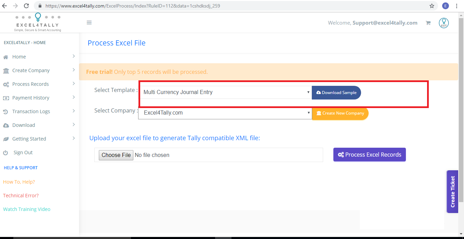Open the browser three-dot menu
Viewport: 464px width, 239px height.
(457, 6)
